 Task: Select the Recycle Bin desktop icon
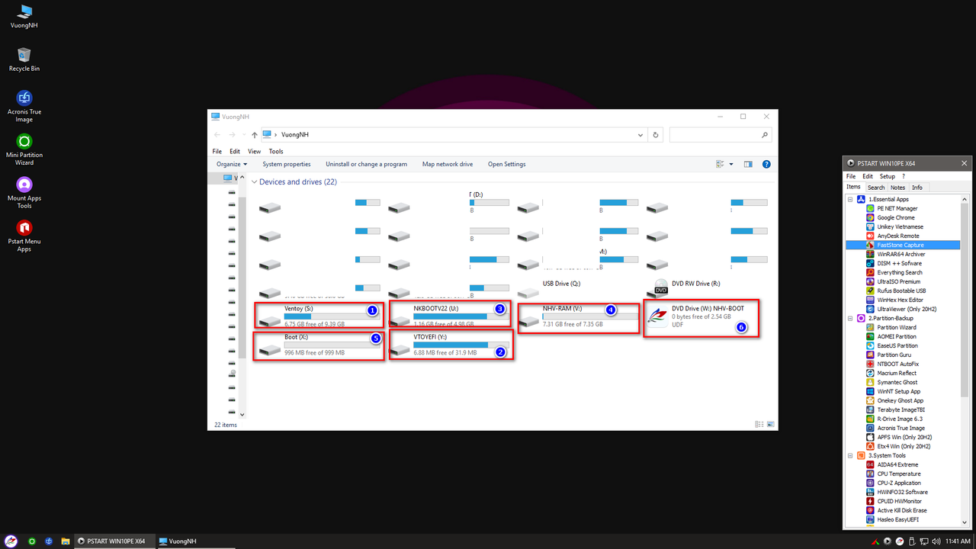pyautogui.click(x=24, y=59)
